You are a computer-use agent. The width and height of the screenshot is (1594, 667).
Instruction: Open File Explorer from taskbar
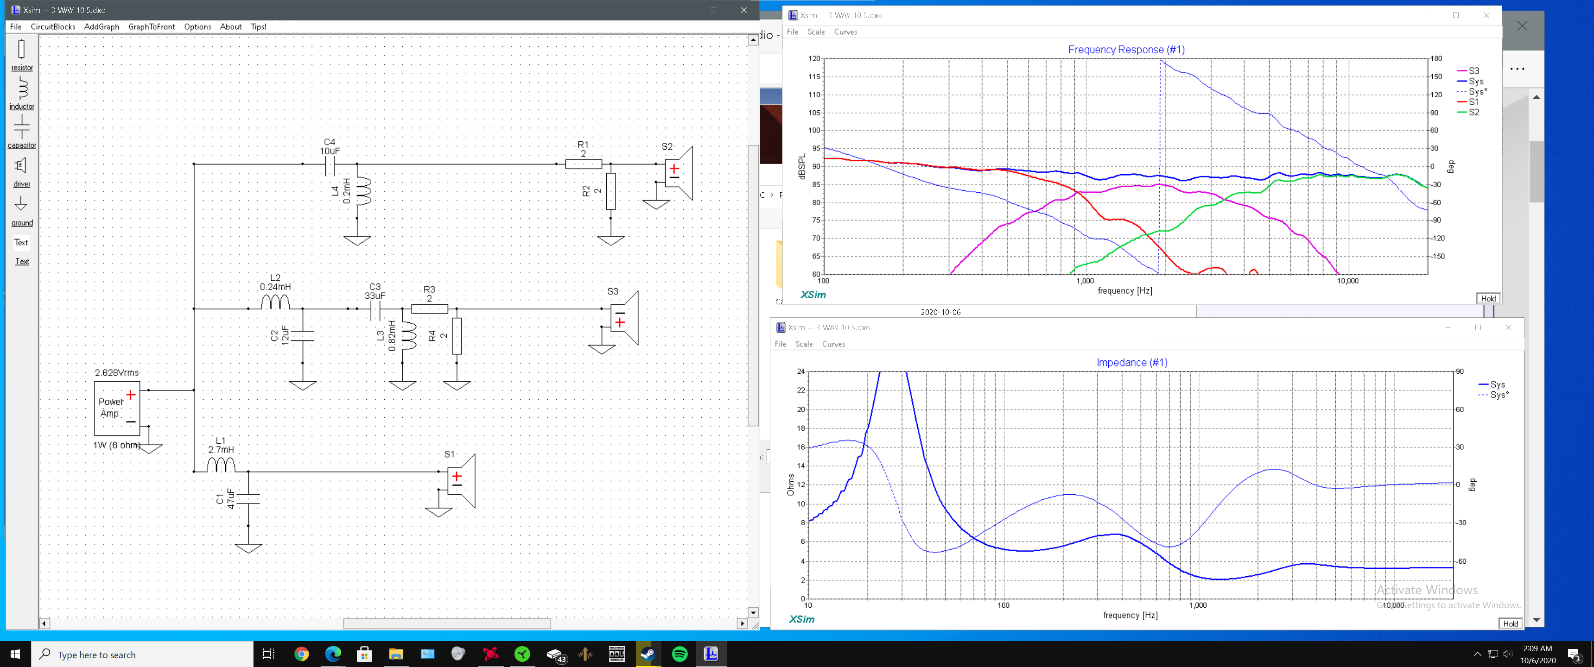pos(396,654)
